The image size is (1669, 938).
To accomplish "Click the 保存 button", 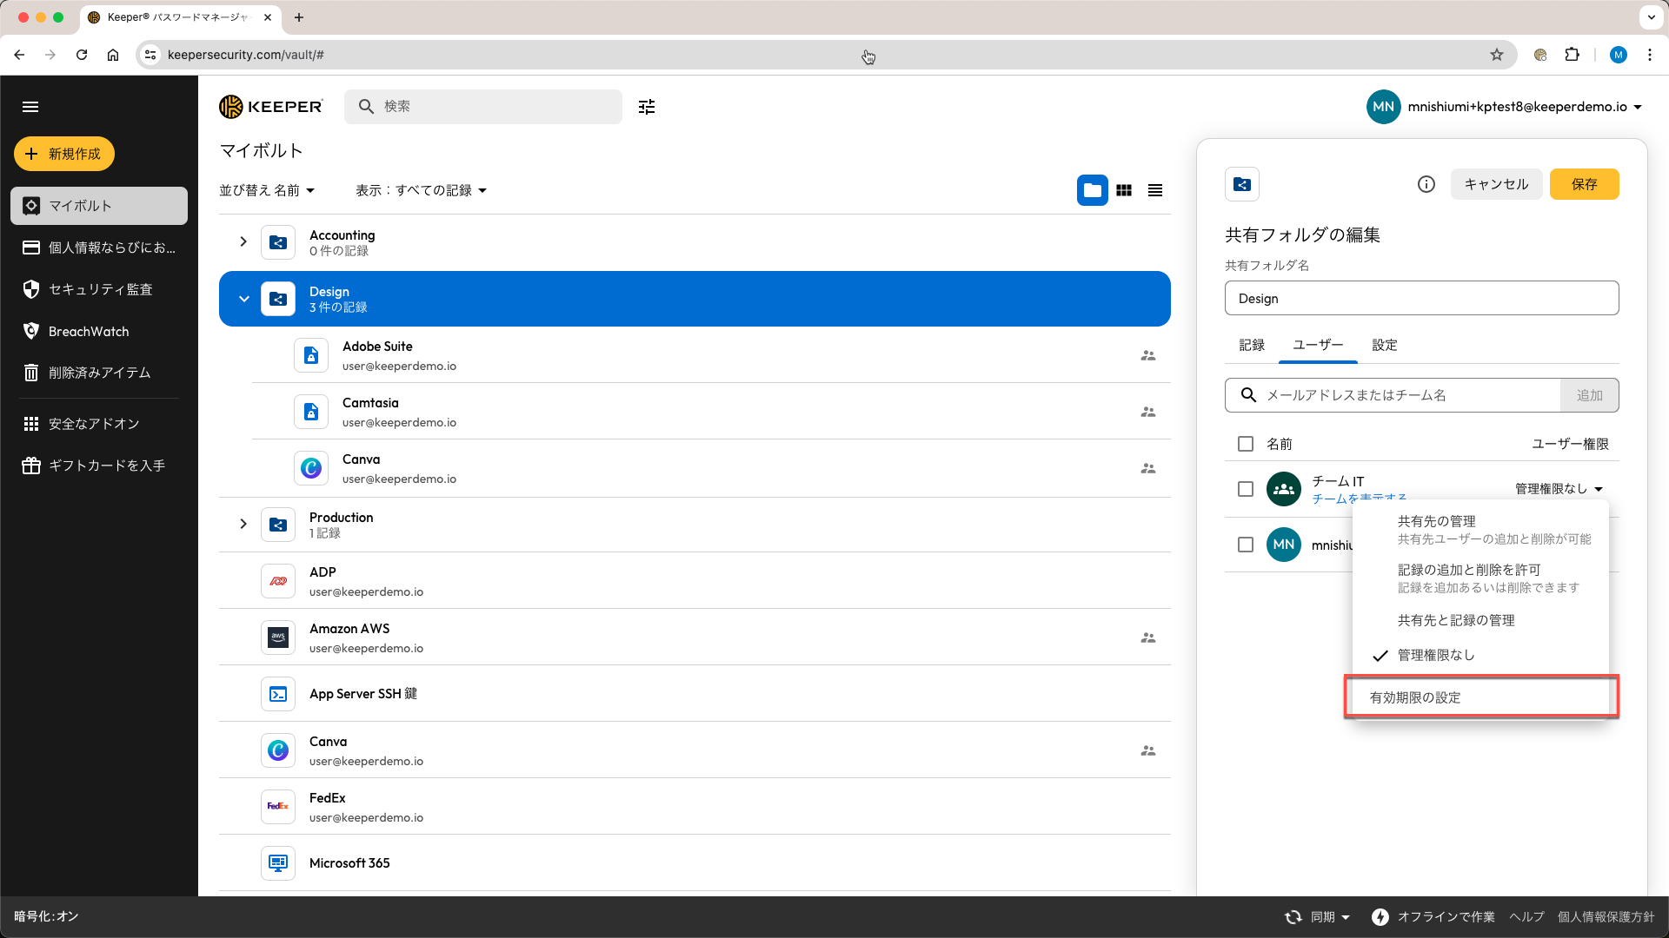I will coord(1584,184).
